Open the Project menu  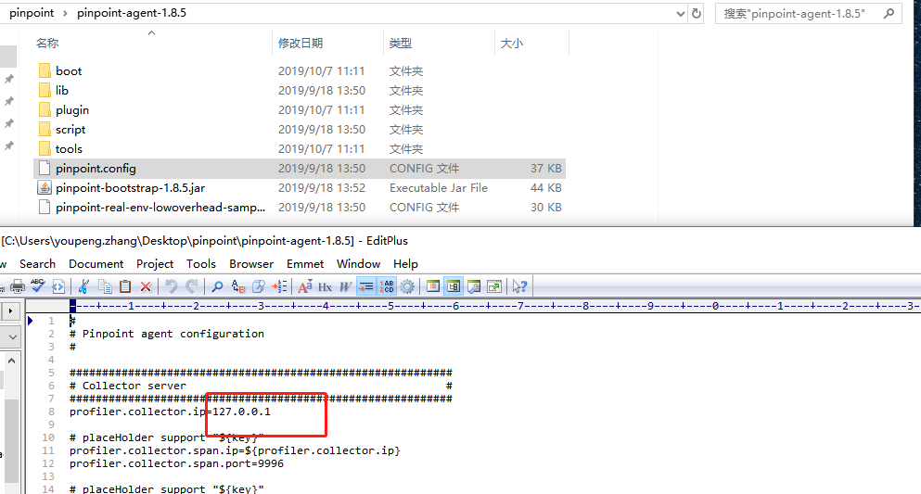tap(155, 264)
